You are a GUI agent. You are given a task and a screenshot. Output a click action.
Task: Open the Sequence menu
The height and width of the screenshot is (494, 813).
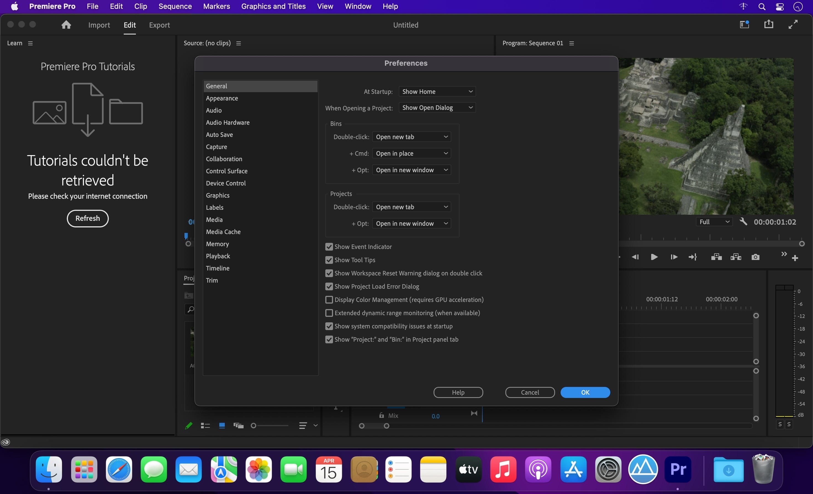pos(175,6)
